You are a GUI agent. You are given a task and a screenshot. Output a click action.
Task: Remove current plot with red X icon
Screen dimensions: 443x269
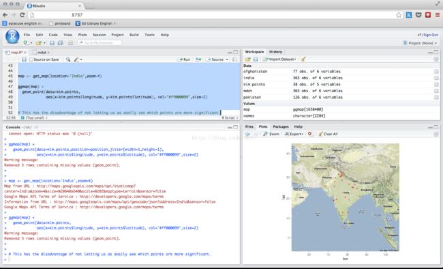tap(310, 134)
